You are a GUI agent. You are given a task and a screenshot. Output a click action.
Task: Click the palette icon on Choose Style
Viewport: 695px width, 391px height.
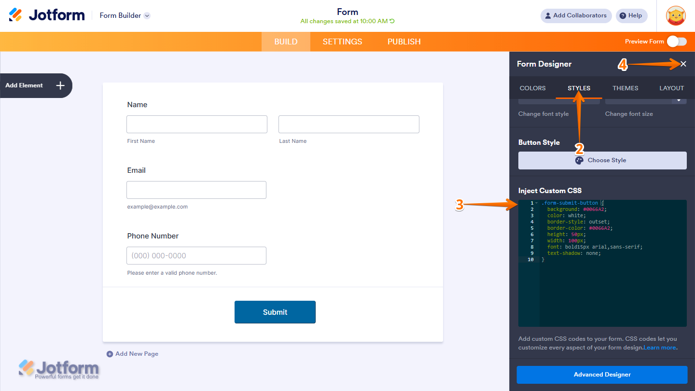pyautogui.click(x=579, y=160)
